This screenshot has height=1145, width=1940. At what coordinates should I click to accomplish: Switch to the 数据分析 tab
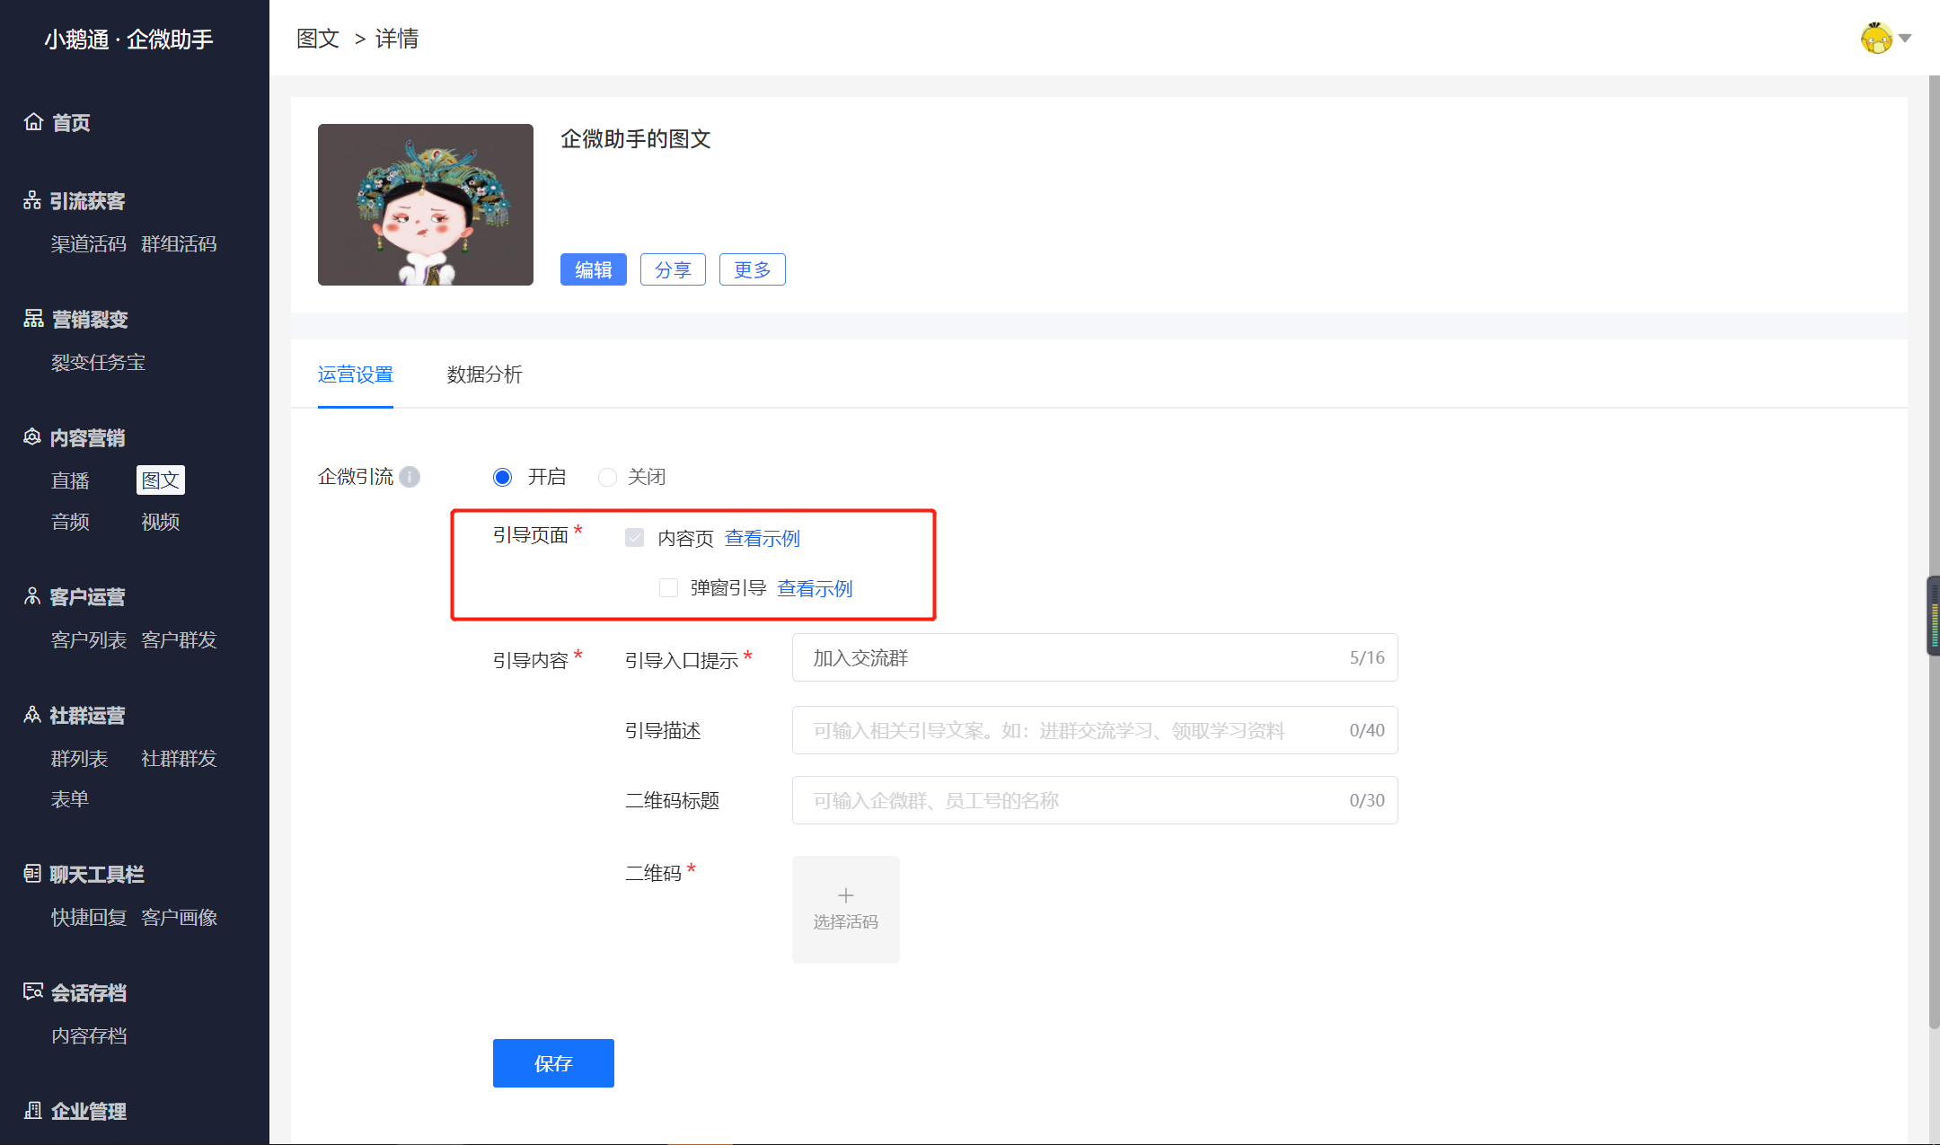pos(485,374)
